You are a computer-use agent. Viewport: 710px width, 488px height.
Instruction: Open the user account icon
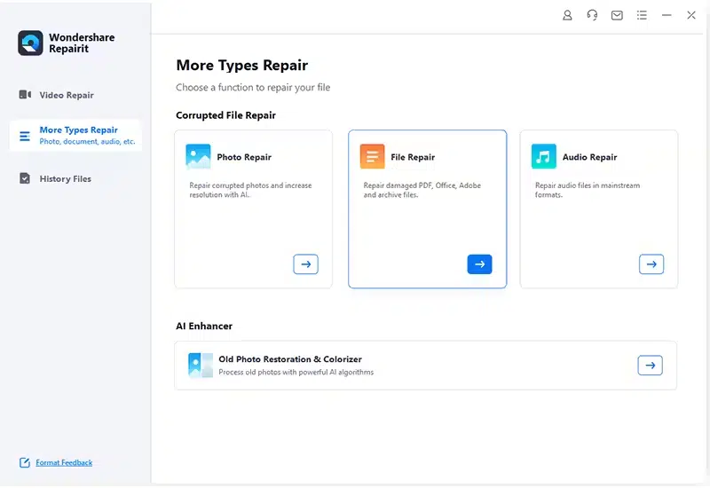point(568,15)
